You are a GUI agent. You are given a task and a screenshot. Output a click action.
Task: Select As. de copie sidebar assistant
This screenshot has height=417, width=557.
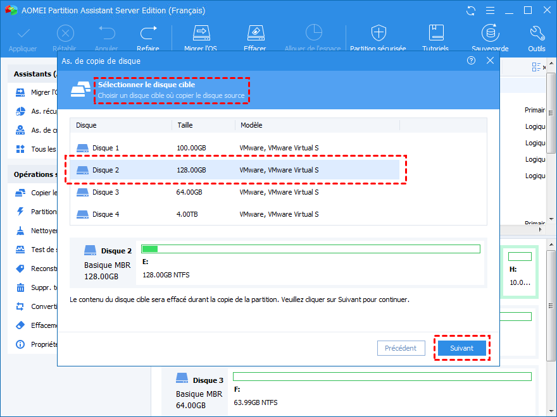pyautogui.click(x=35, y=130)
